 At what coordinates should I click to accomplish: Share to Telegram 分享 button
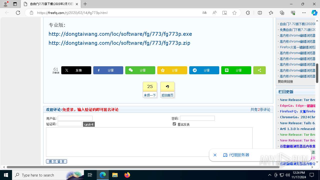click(x=204, y=70)
